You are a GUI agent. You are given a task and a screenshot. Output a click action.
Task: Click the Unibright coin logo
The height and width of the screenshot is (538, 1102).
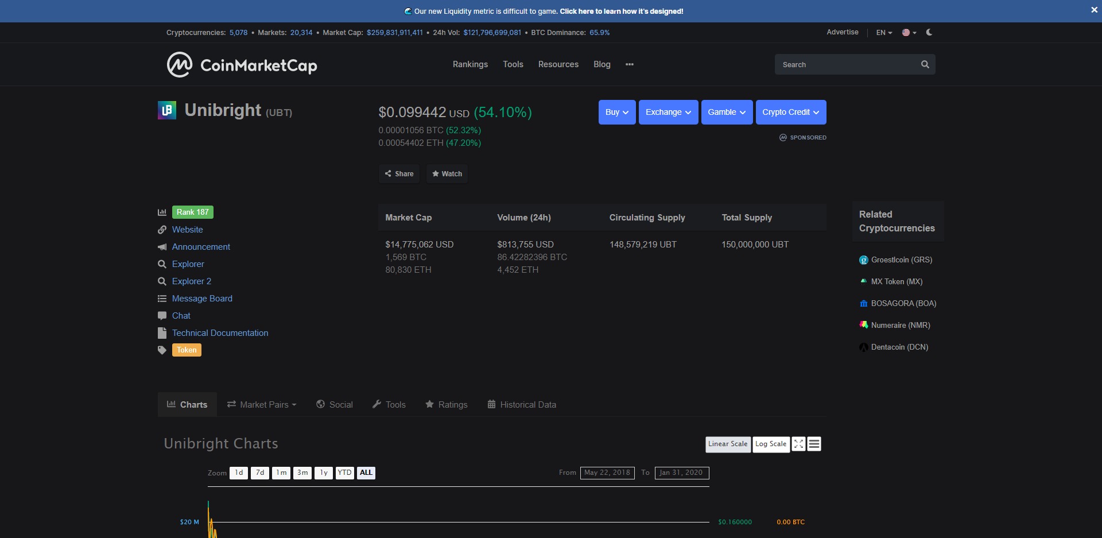(167, 110)
